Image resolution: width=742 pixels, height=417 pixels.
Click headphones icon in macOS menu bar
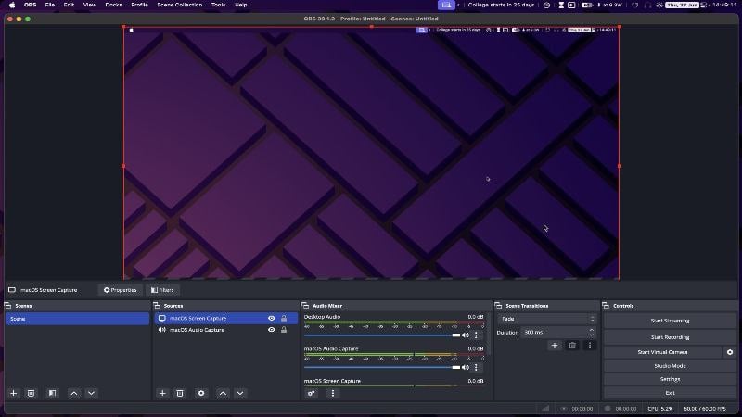[647, 5]
